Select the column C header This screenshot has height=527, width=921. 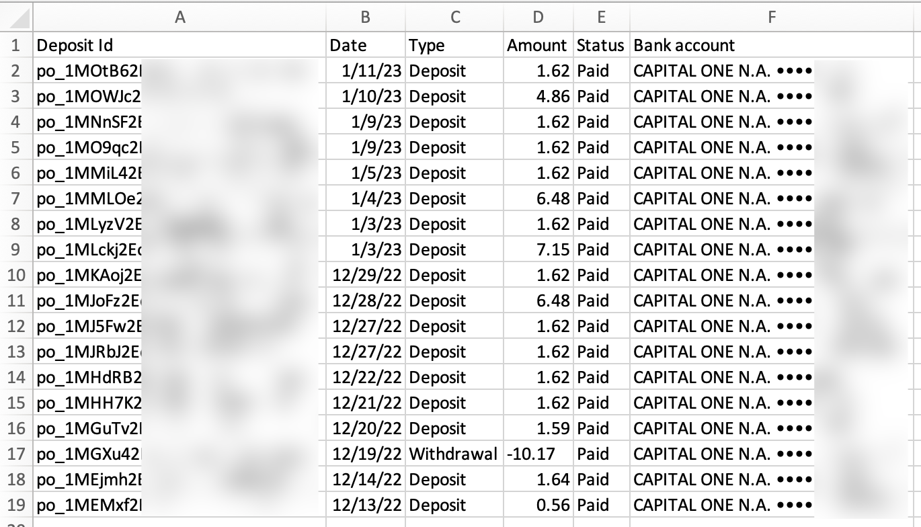click(x=455, y=18)
